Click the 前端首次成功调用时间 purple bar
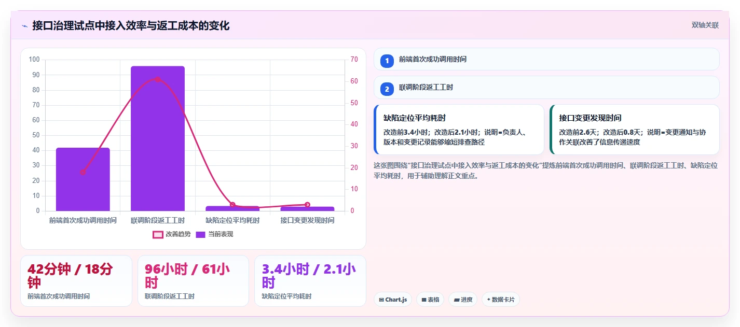Viewport: 740px width, 327px height. 83,179
